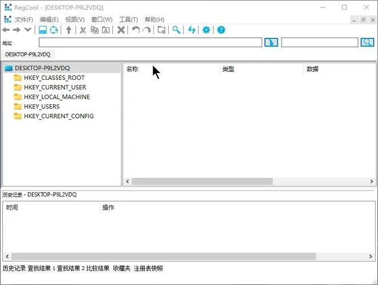The image size is (378, 285).
Task: Click the Copy icon in toolbar
Action: click(x=95, y=30)
